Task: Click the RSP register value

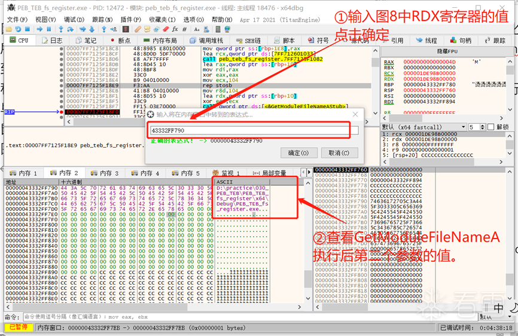Action: (x=429, y=90)
